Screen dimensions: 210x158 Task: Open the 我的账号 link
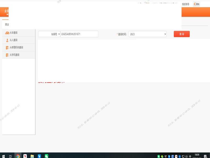click(185, 4)
